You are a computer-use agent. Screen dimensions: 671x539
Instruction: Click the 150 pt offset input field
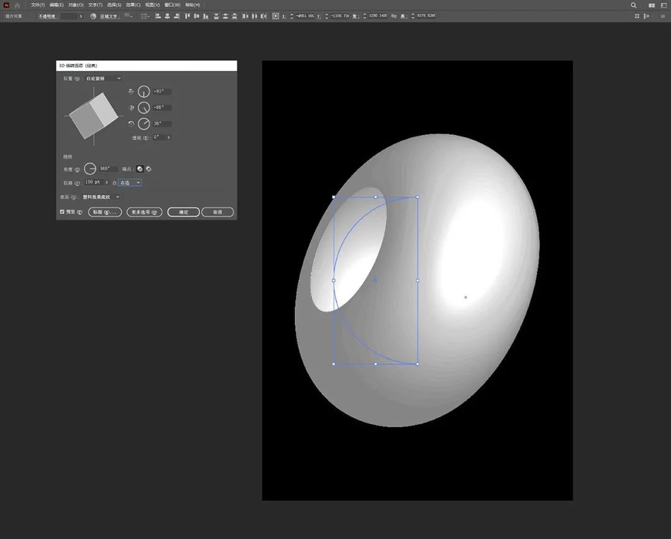[93, 183]
